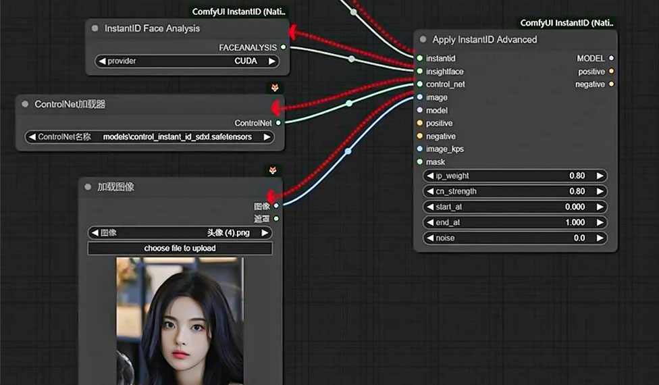Screen dimensions: 659x385
Task: Select next 图像 file with right arrow
Action: [265, 232]
